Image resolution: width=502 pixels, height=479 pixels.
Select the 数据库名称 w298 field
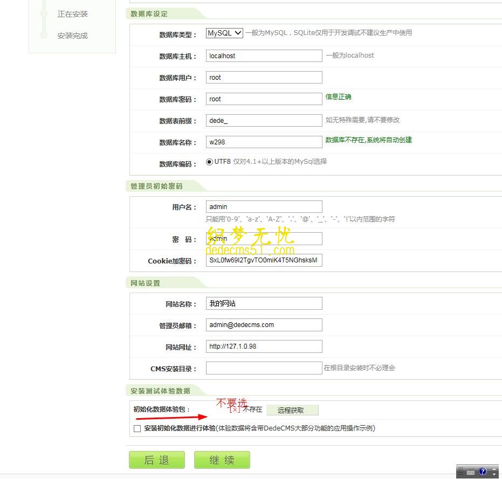coord(263,142)
